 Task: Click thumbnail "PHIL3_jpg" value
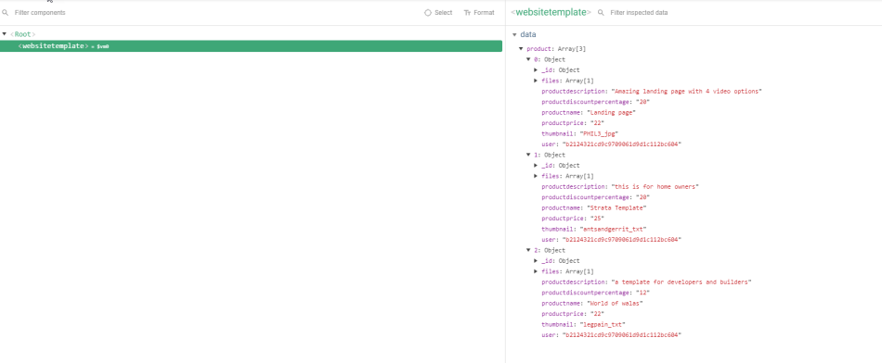click(599, 133)
